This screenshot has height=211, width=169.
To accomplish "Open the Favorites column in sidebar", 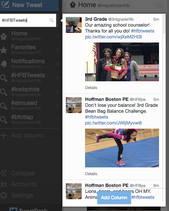I will click(29, 50).
